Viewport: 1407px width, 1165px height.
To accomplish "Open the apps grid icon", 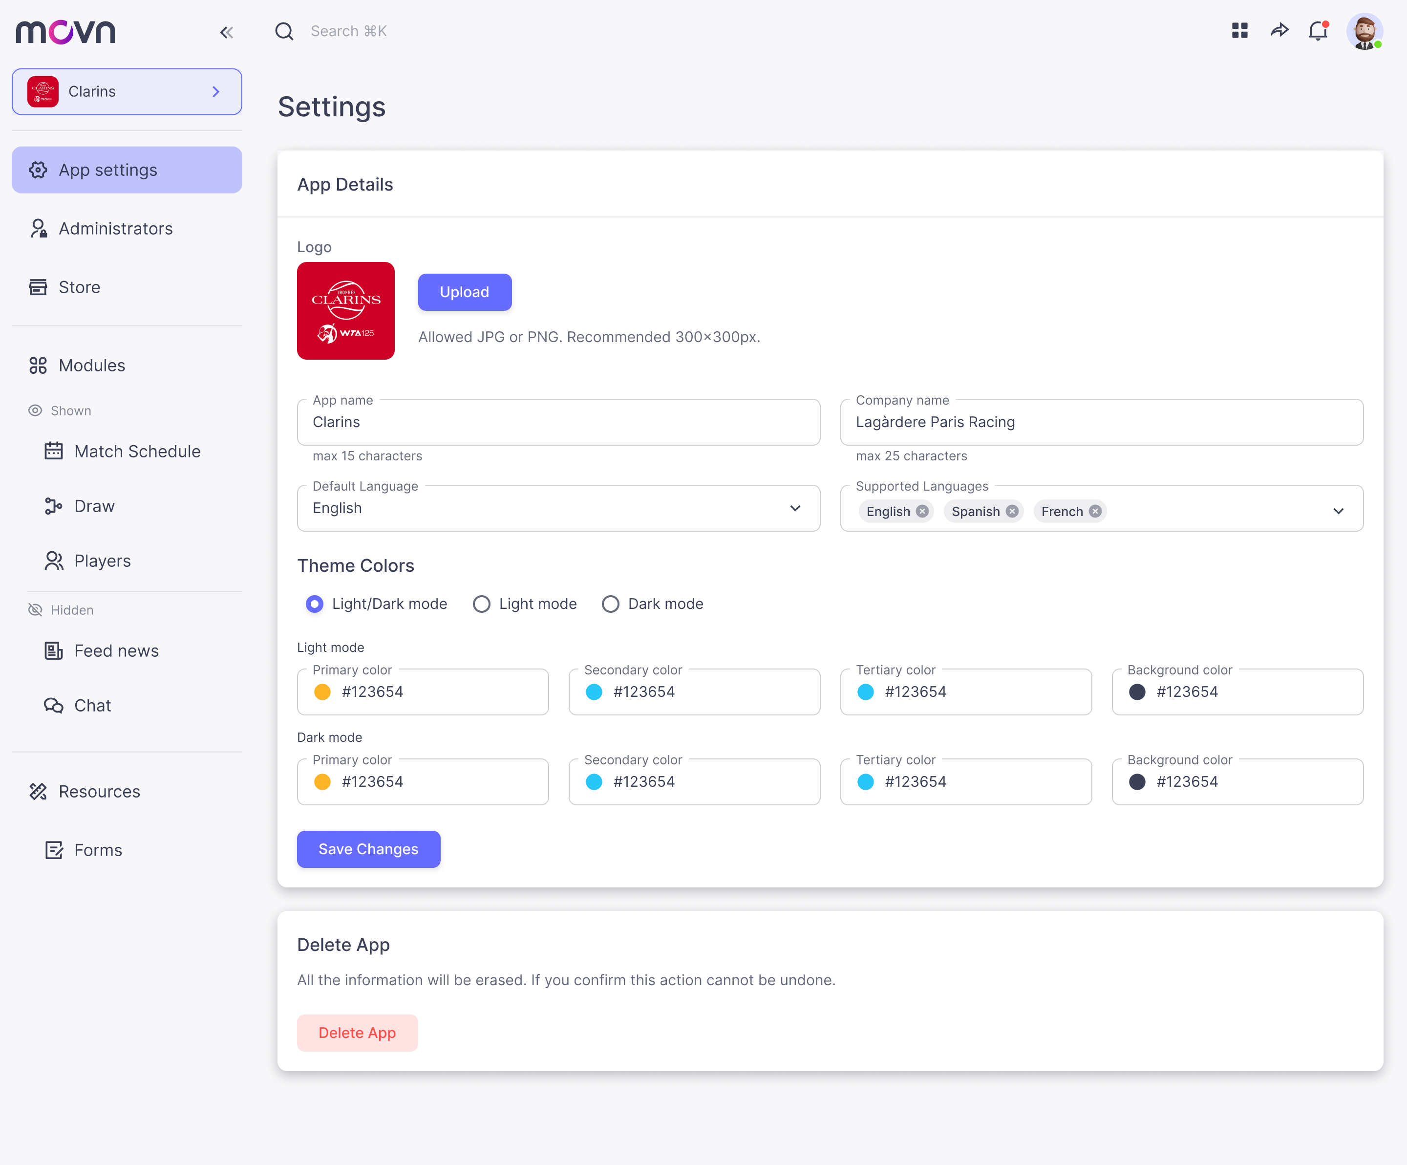I will click(x=1239, y=31).
